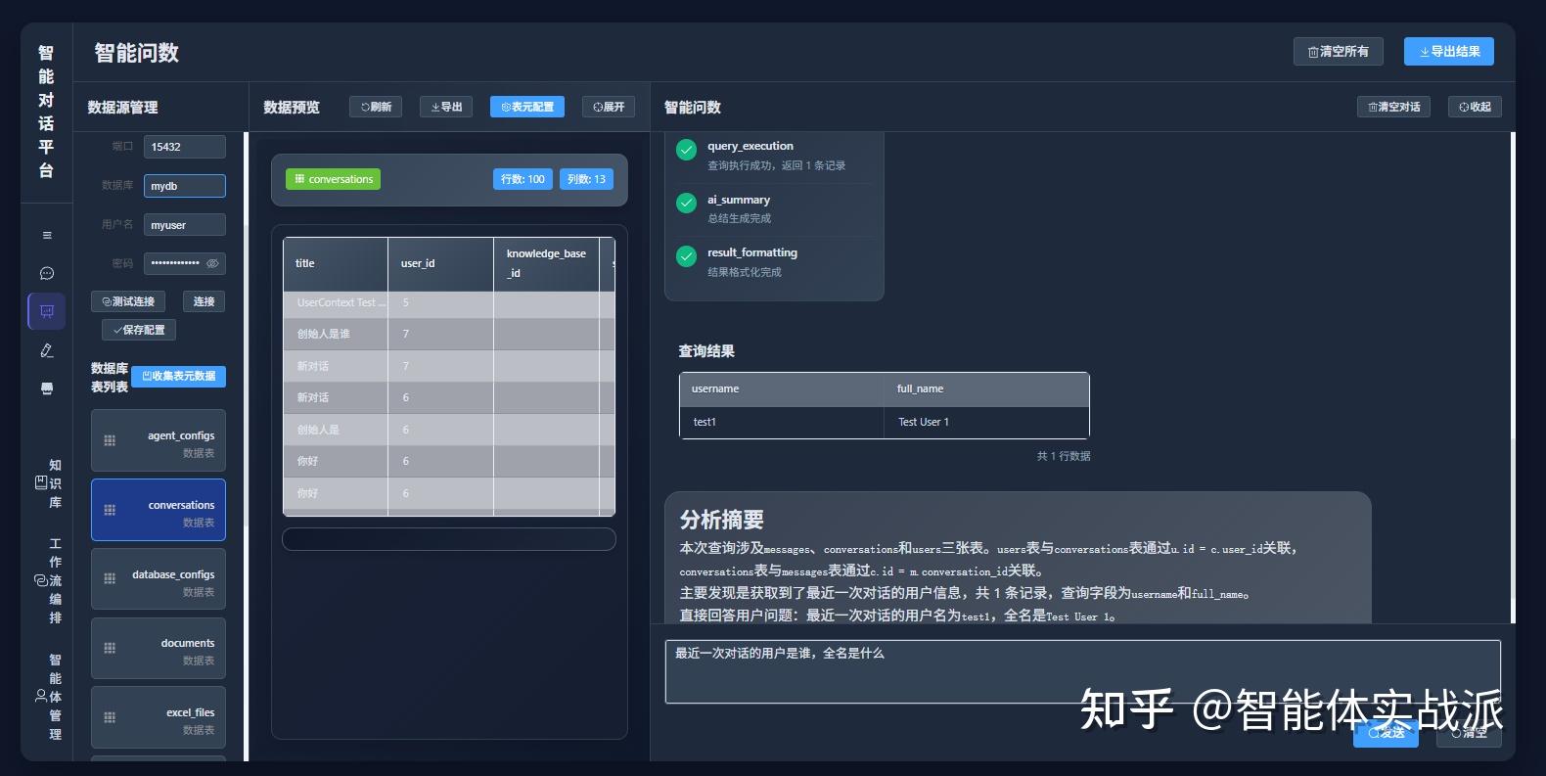Expand the data preview with 展开
Viewport: 1546px width, 776px height.
coord(609,107)
